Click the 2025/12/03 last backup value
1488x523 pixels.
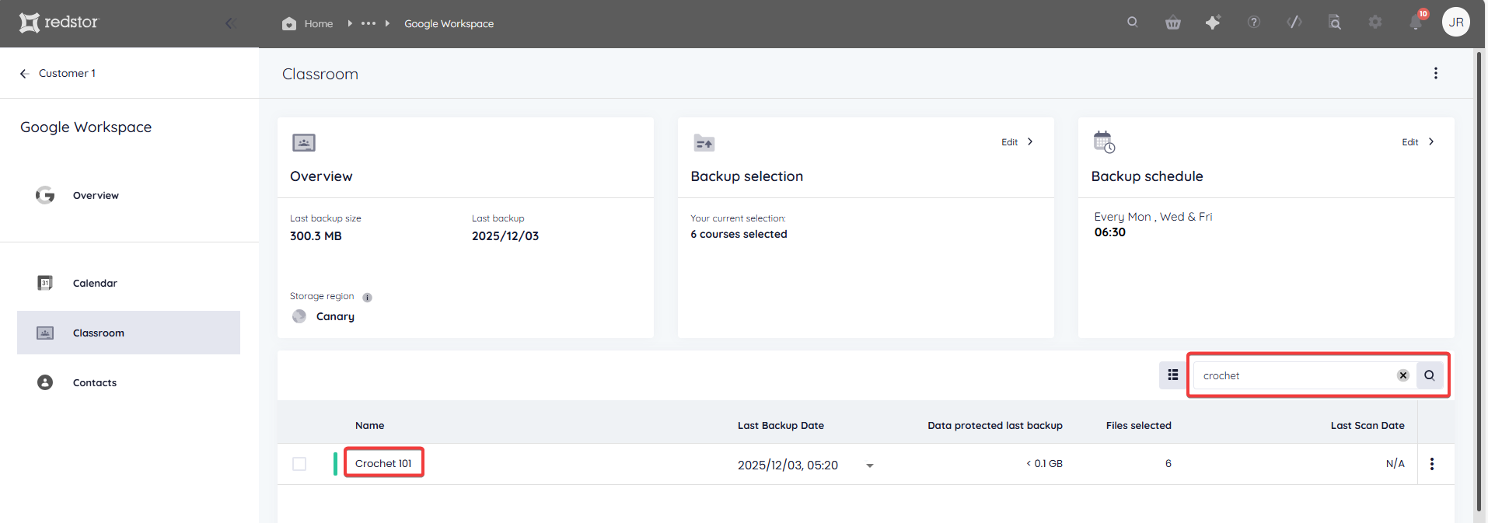click(505, 235)
